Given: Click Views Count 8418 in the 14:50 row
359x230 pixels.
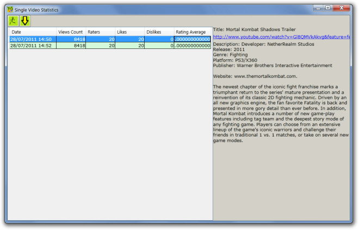Looking at the screenshot, I should [x=71, y=39].
